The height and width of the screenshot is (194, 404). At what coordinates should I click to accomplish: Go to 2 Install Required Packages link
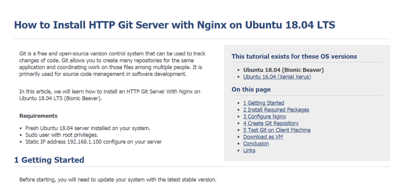click(x=276, y=110)
